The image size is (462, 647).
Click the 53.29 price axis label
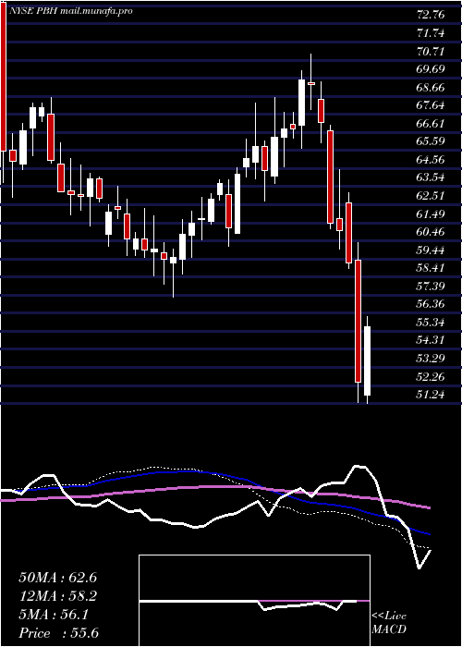tap(431, 359)
